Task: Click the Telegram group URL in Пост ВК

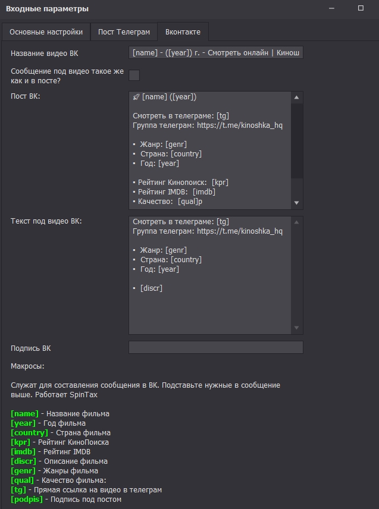Action: tap(240, 125)
